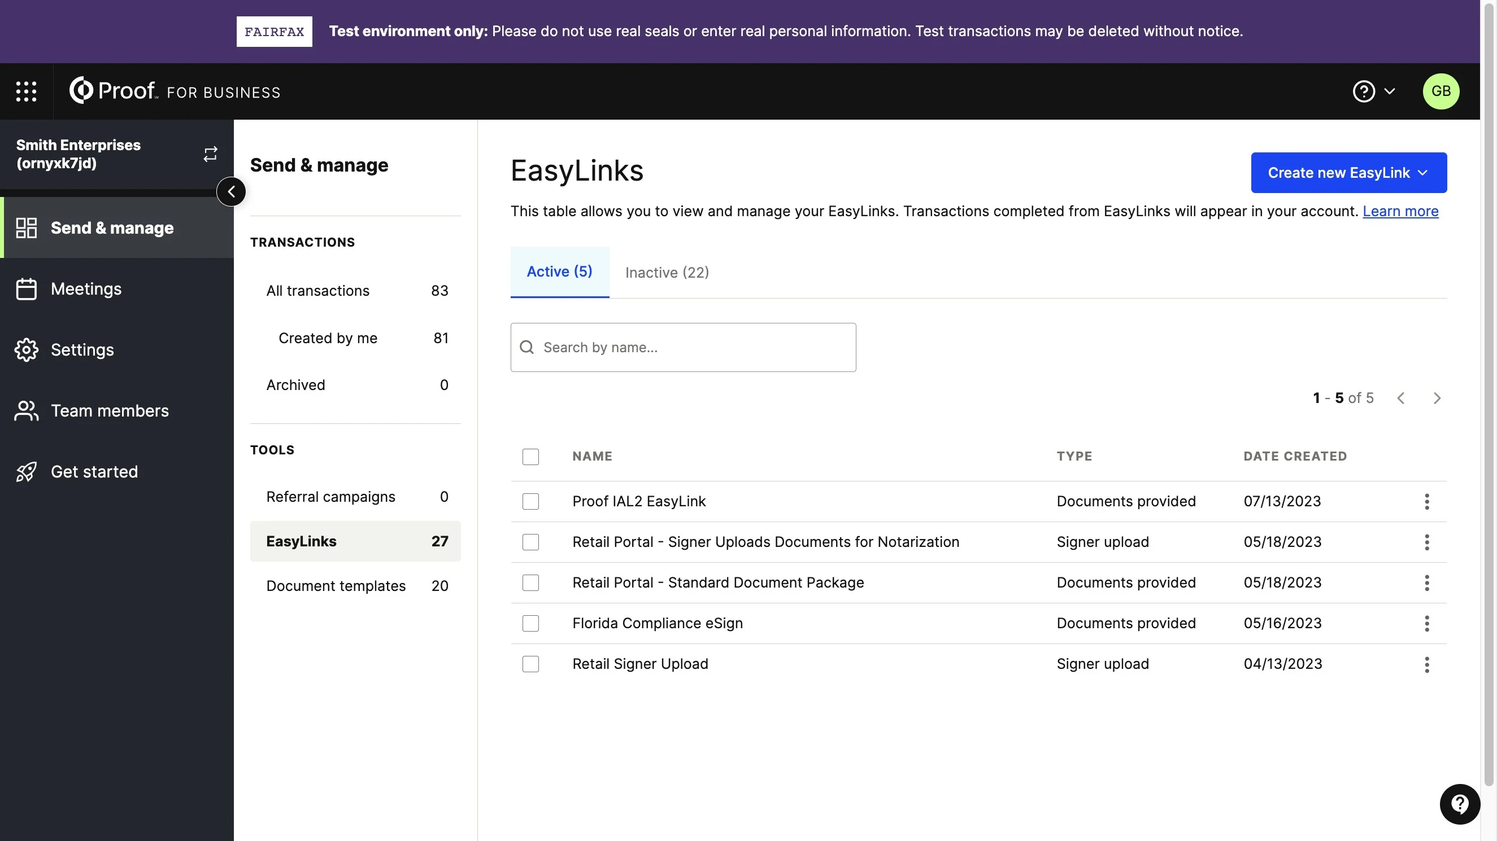Screen dimensions: 1497x841
Task: Open Get started in the sidebar
Action: click(x=118, y=472)
